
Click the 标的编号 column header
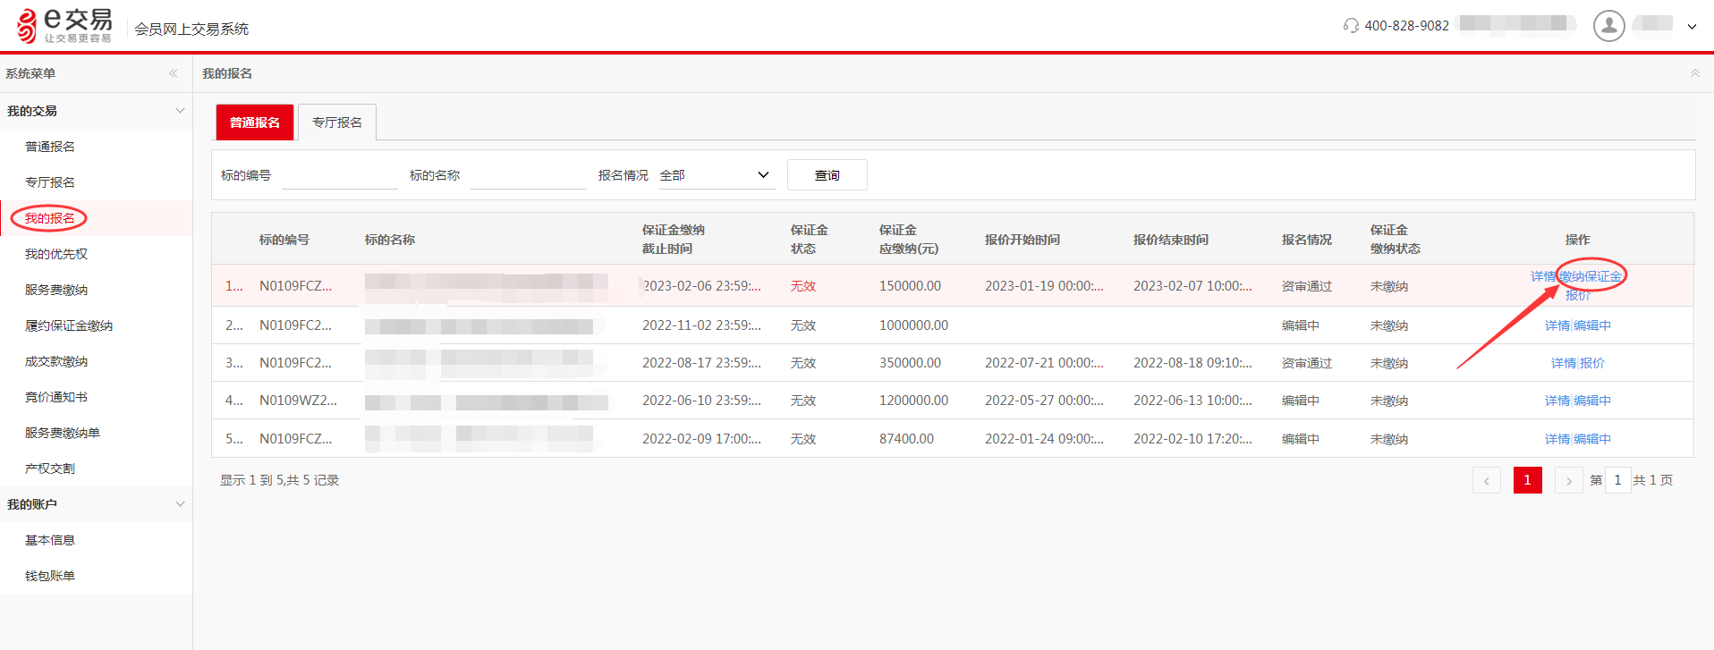pyautogui.click(x=284, y=240)
